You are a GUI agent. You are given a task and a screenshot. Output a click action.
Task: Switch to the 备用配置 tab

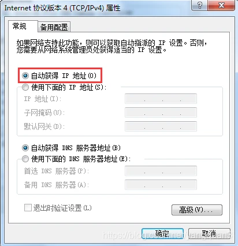(x=54, y=27)
